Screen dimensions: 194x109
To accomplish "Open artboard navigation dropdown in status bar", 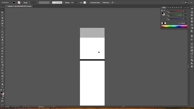I will coord(24,107).
